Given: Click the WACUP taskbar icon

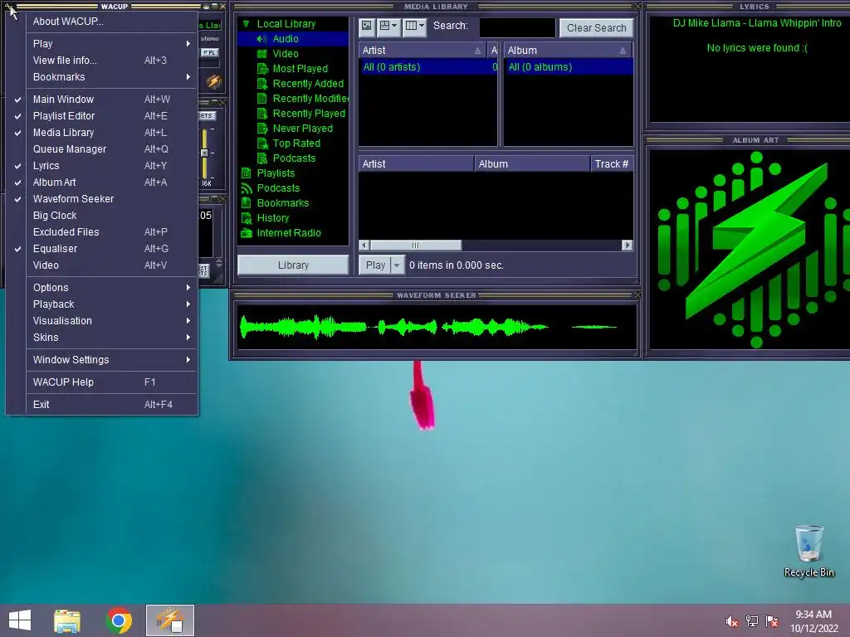Looking at the screenshot, I should [x=169, y=620].
